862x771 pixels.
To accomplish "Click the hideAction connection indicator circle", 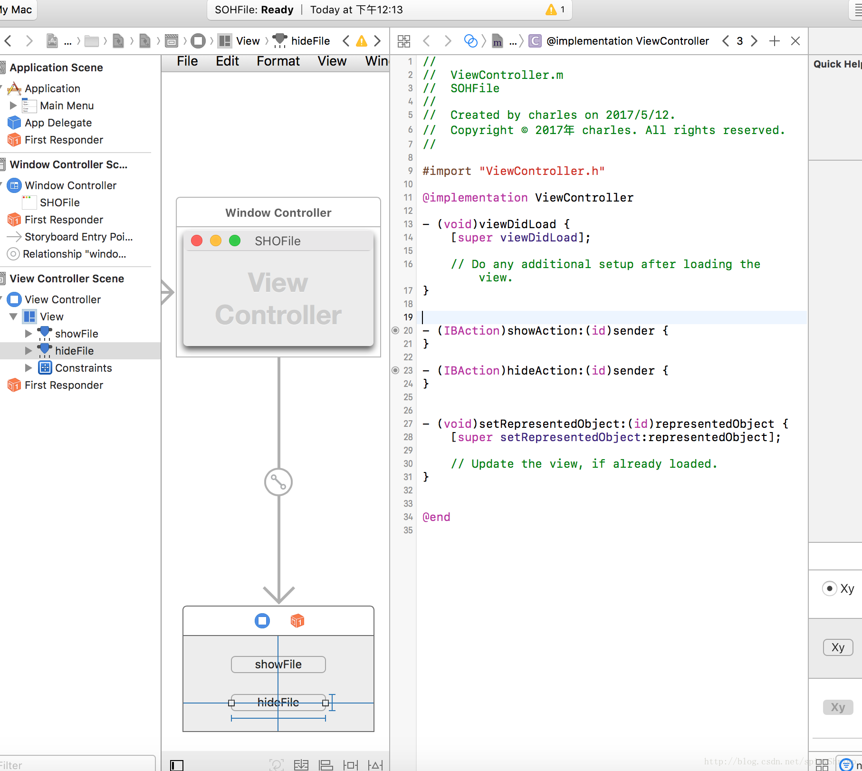I will coord(395,370).
